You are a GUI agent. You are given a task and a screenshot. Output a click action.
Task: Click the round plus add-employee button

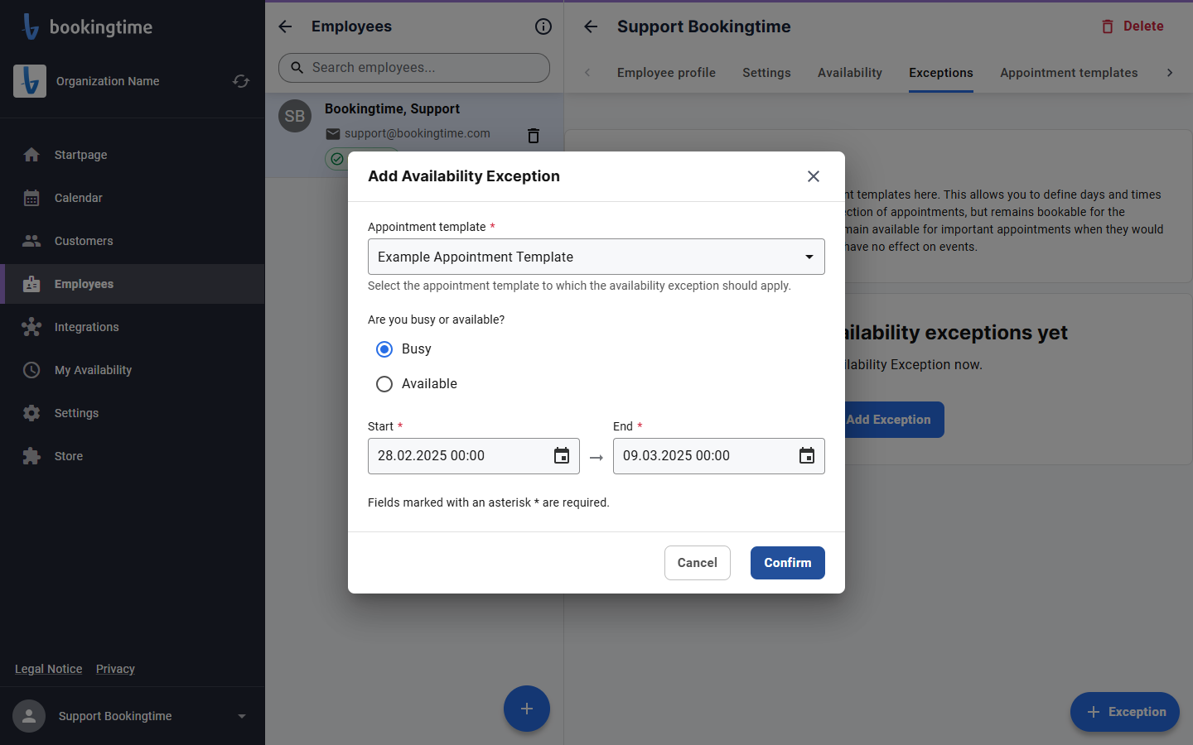527,709
